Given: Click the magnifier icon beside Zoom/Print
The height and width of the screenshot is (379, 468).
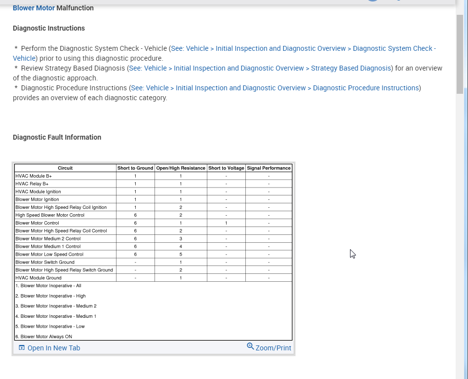Looking at the screenshot, I should [x=250, y=346].
